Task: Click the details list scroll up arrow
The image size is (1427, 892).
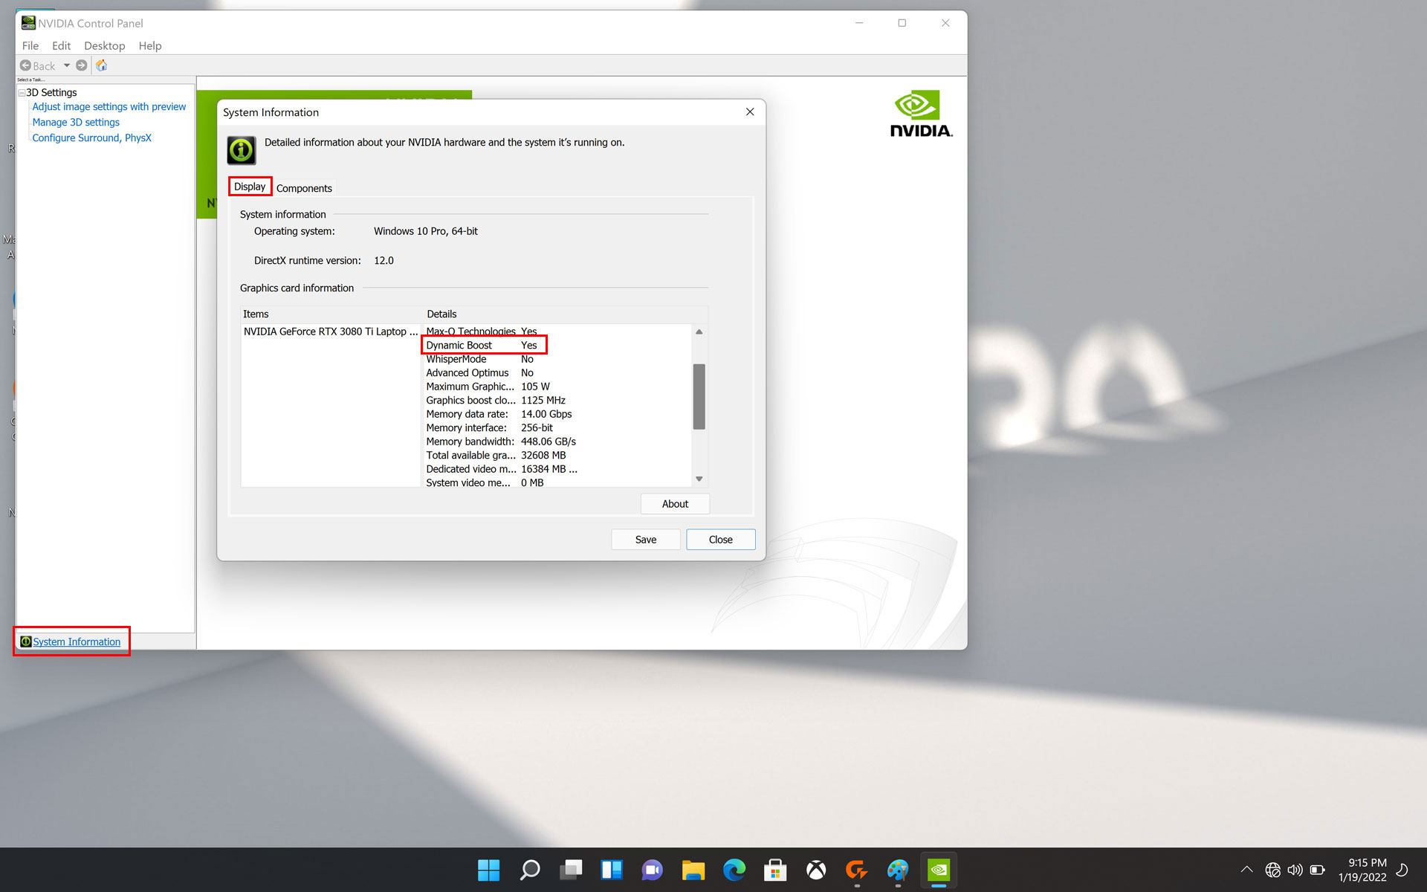Action: click(699, 332)
